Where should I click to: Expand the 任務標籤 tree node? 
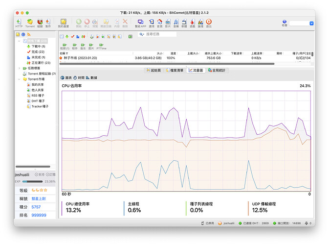pos(19,68)
